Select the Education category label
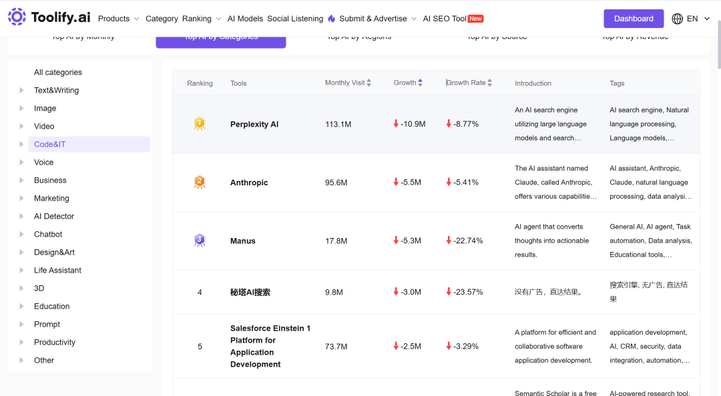721x396 pixels. (52, 307)
